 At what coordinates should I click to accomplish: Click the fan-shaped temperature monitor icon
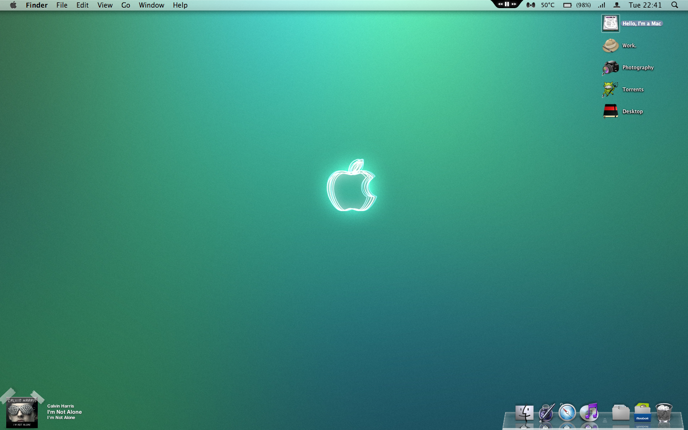pos(531,5)
